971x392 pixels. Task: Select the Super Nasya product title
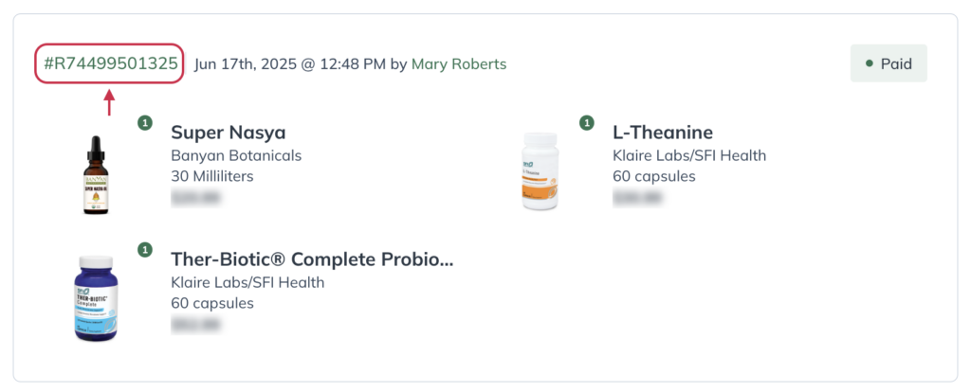coord(229,133)
